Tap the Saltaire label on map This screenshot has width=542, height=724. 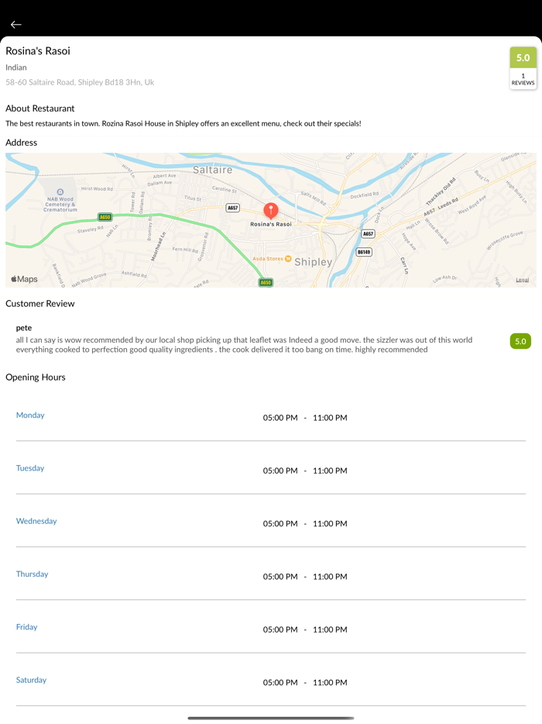tap(212, 169)
